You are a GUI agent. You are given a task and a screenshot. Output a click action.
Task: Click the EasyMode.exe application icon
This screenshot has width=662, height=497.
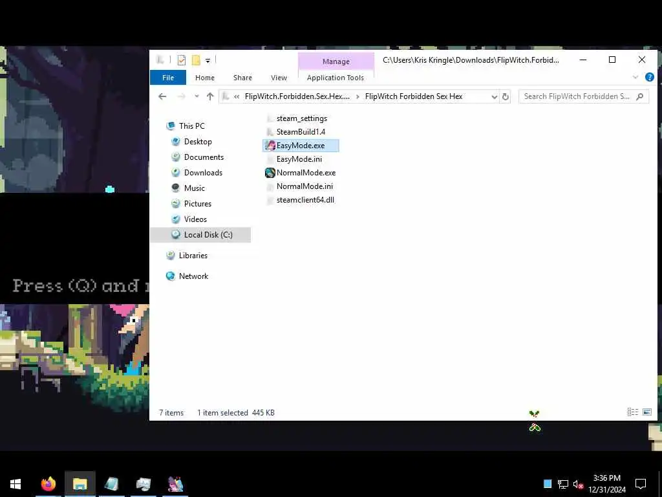(x=270, y=146)
